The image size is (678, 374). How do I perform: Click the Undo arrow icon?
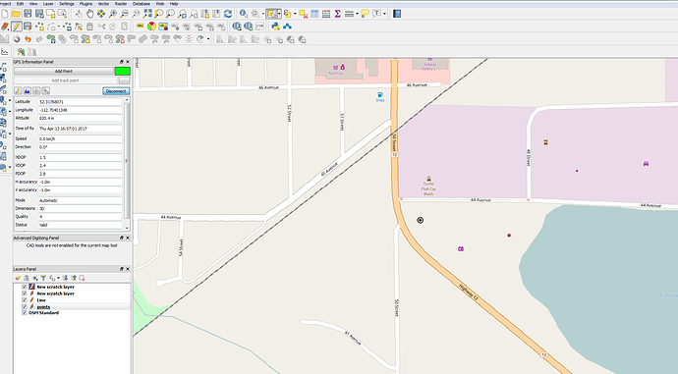[28, 39]
